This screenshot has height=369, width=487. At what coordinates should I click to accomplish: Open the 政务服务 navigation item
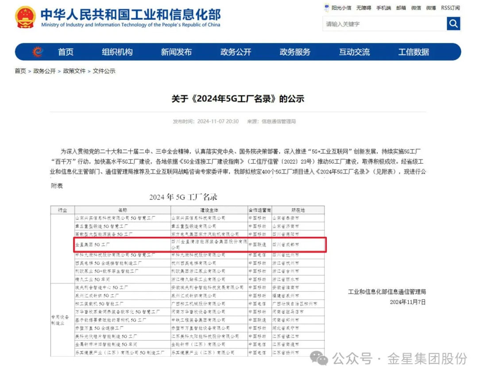(x=295, y=52)
